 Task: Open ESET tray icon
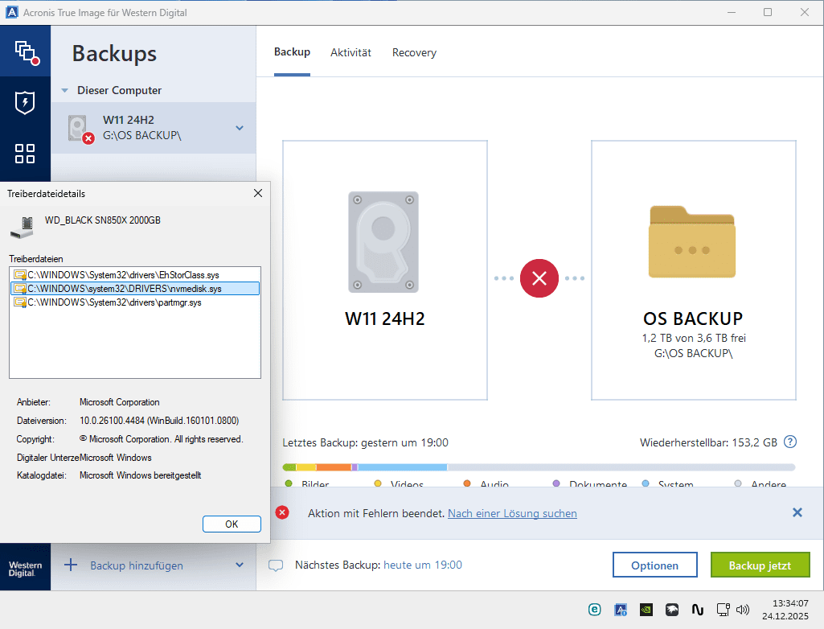tap(594, 610)
